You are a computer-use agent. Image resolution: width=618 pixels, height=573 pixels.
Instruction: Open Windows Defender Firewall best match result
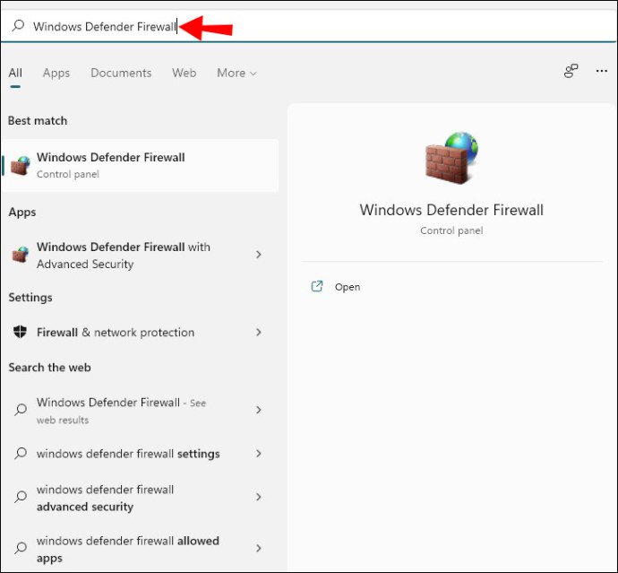pos(141,165)
